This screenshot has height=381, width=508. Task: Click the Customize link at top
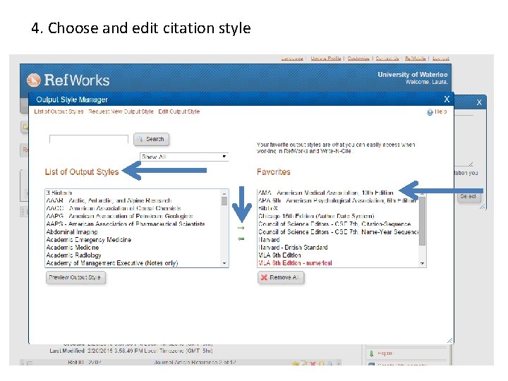coord(358,59)
